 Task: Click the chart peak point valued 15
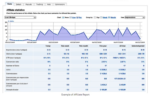62,27
